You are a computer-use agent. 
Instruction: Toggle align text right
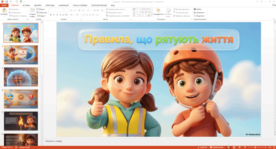[90, 15]
